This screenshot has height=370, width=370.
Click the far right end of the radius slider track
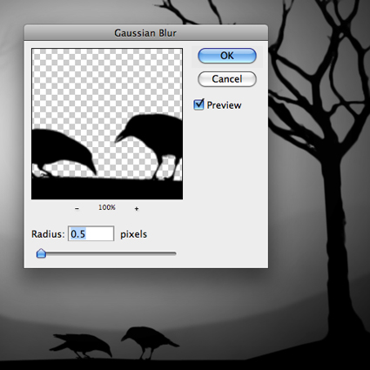174,253
